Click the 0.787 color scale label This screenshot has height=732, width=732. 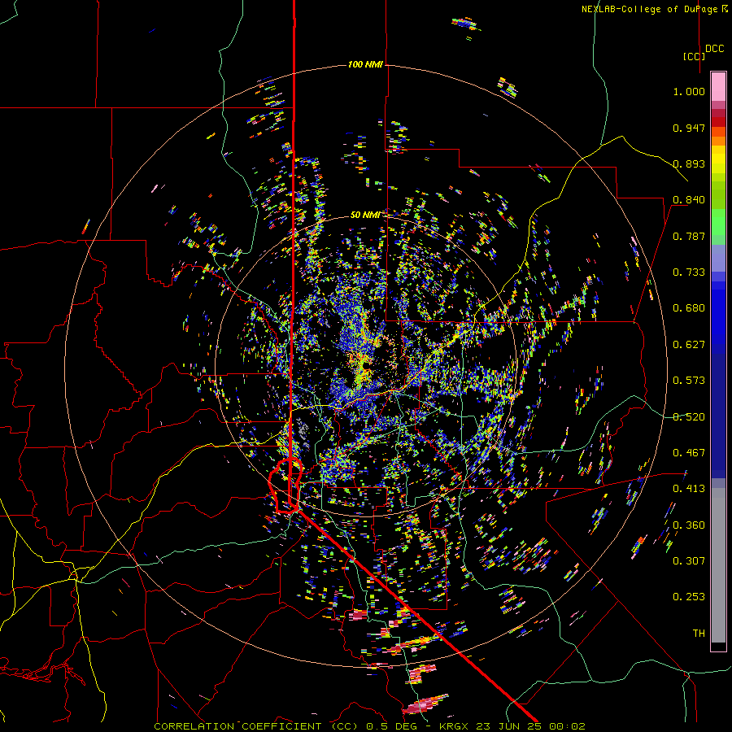[x=689, y=236]
